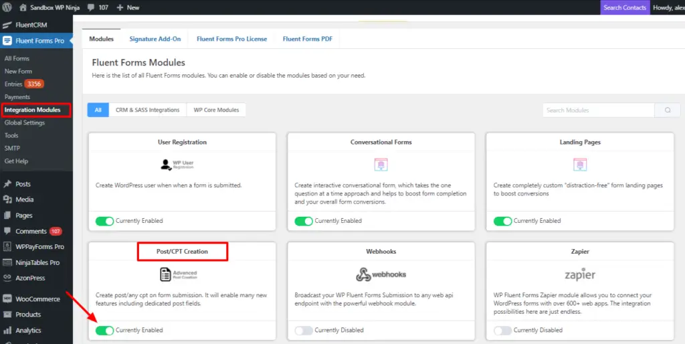The width and height of the screenshot is (685, 344).
Task: Click the WPPayForms Pro icon in sidebar
Action: click(x=7, y=246)
